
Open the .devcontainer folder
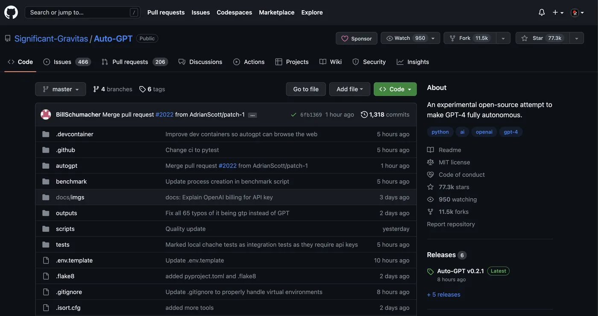pos(74,134)
